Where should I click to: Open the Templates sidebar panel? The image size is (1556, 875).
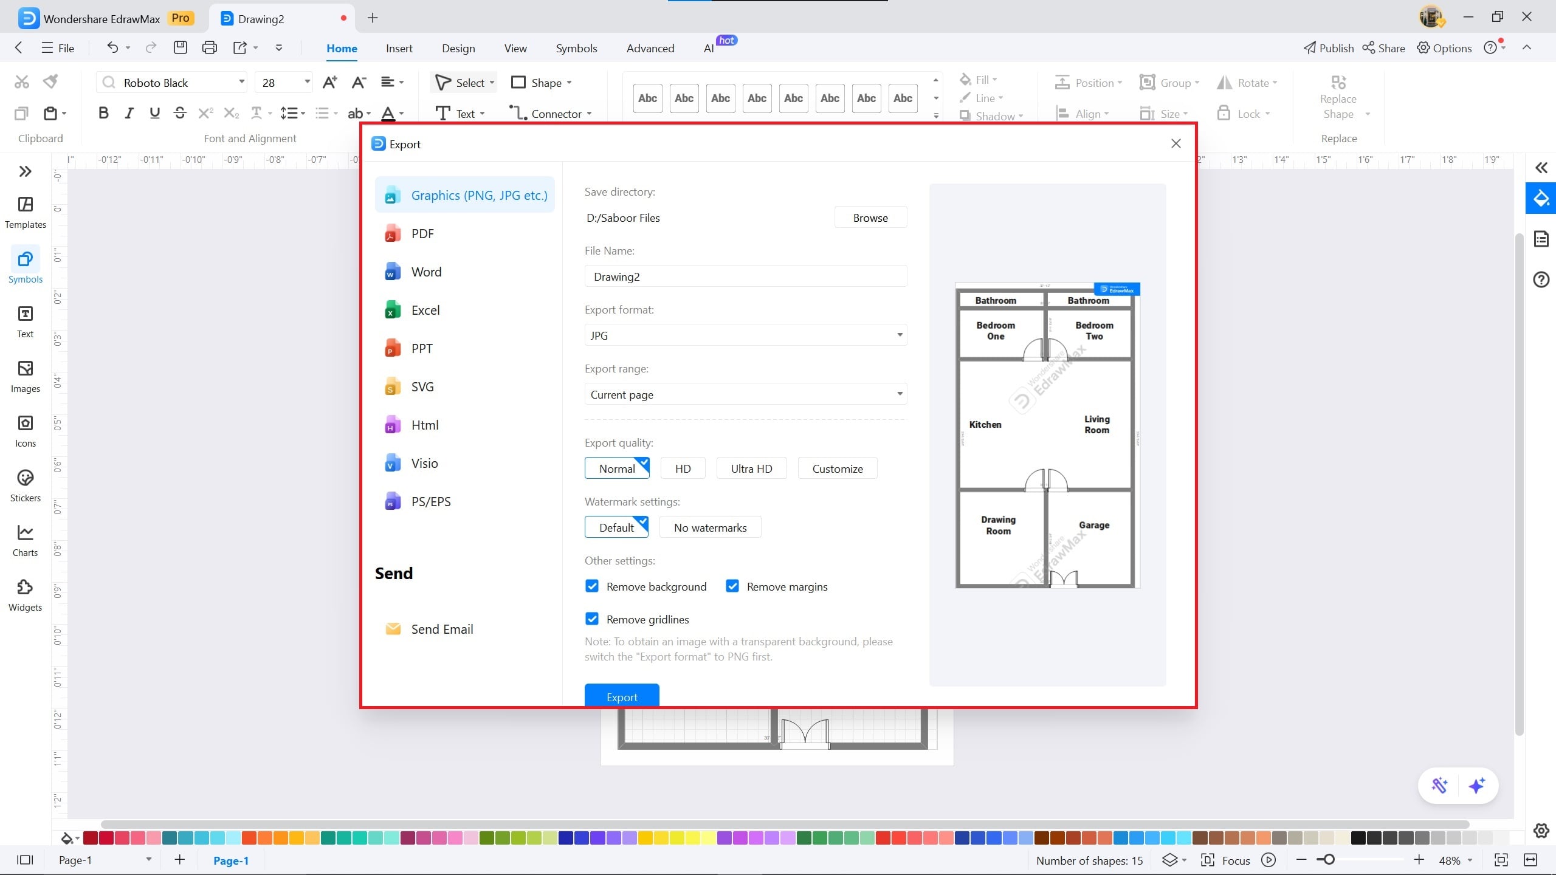tap(25, 212)
